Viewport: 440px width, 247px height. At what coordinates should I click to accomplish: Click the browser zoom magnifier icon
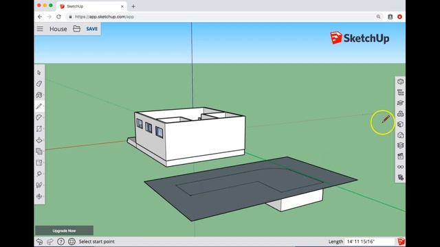tap(379, 16)
